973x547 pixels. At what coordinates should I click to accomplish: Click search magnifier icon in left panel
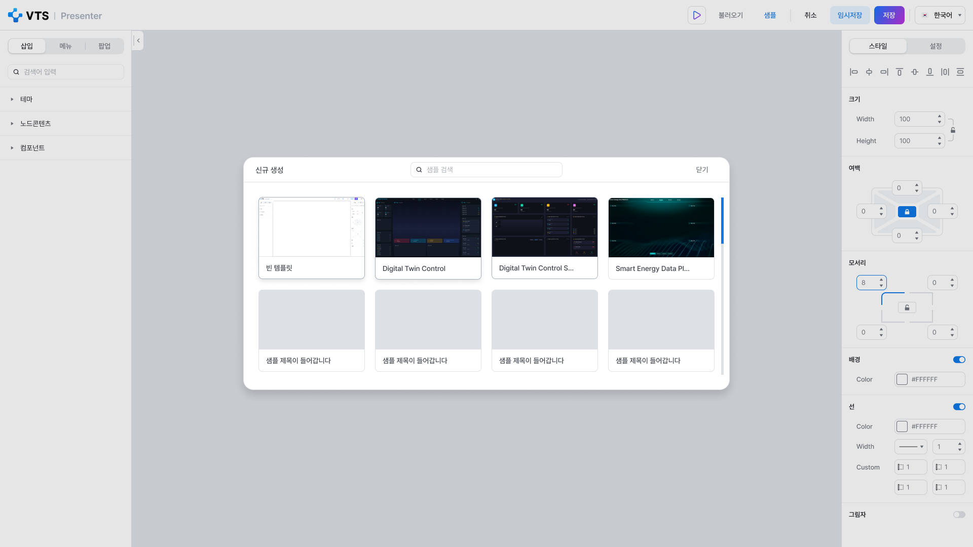pos(16,72)
